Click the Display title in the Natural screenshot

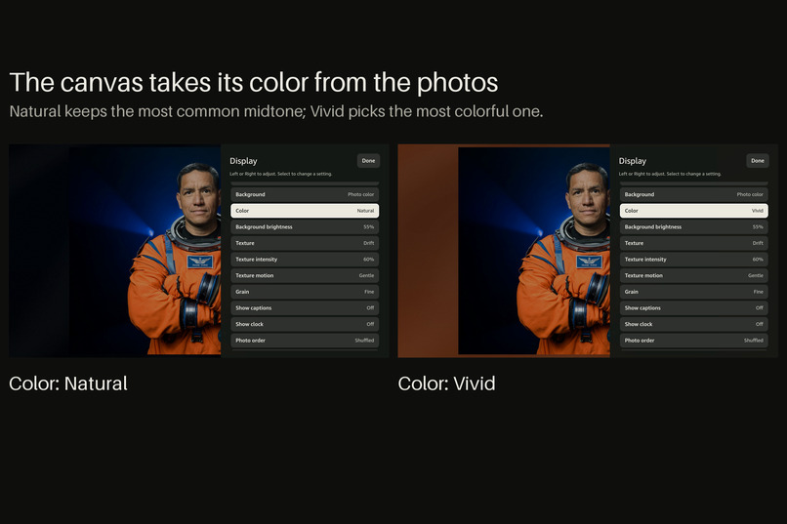coord(243,161)
